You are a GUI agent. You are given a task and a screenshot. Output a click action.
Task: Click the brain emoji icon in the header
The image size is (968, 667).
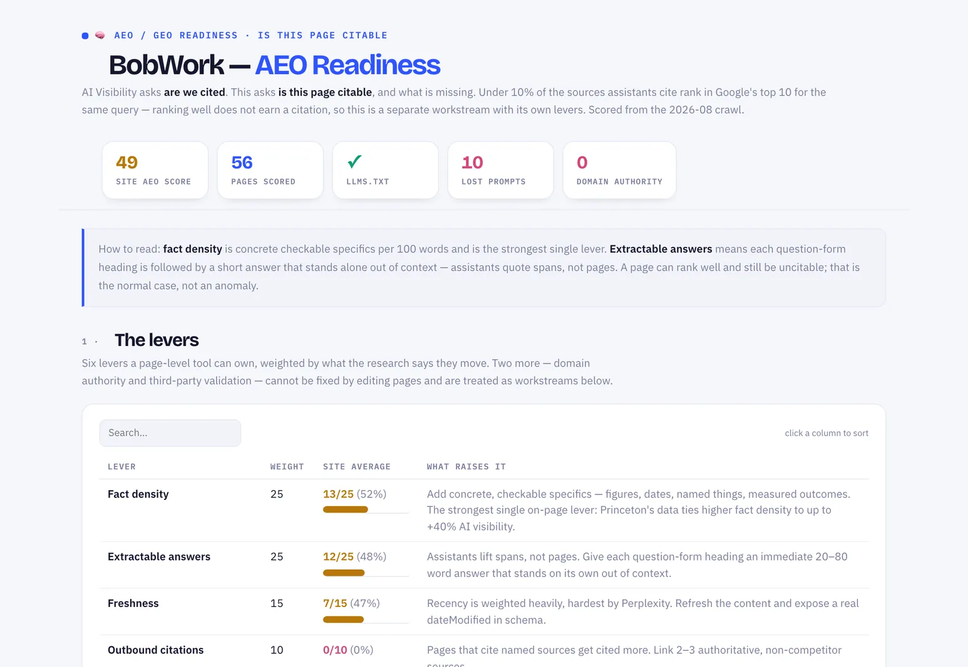click(x=100, y=36)
